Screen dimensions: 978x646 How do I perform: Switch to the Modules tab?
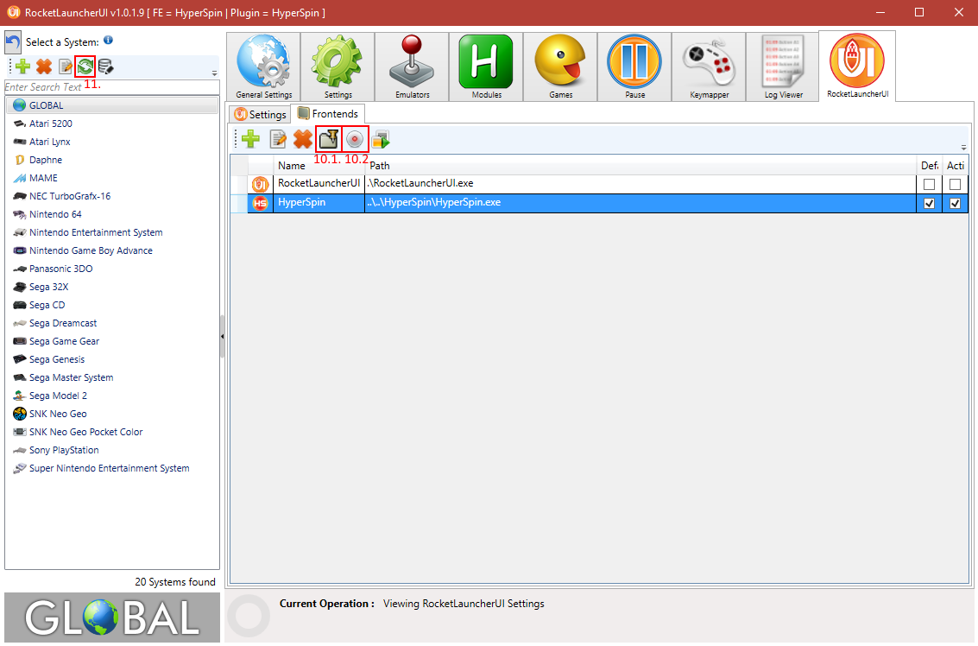pyautogui.click(x=486, y=66)
